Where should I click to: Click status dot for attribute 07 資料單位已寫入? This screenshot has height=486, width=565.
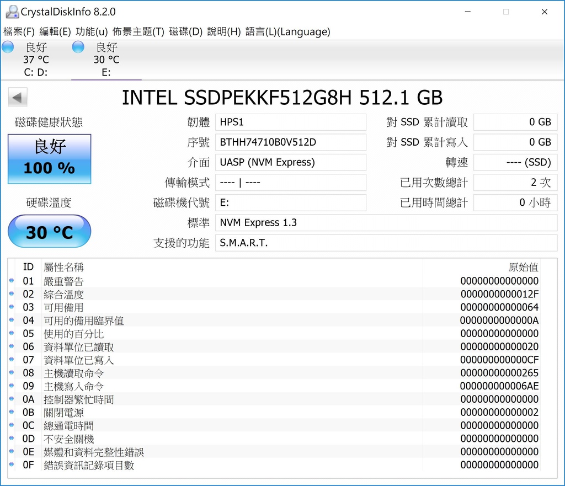(12, 360)
